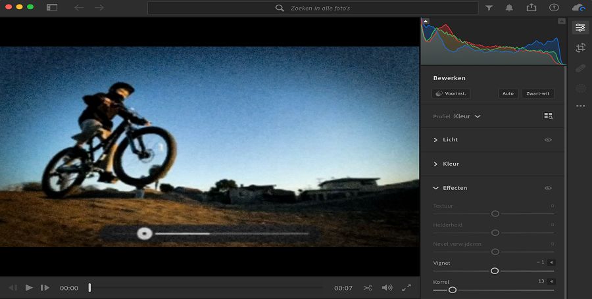
Task: Open the help question mark icon
Action: point(554,7)
